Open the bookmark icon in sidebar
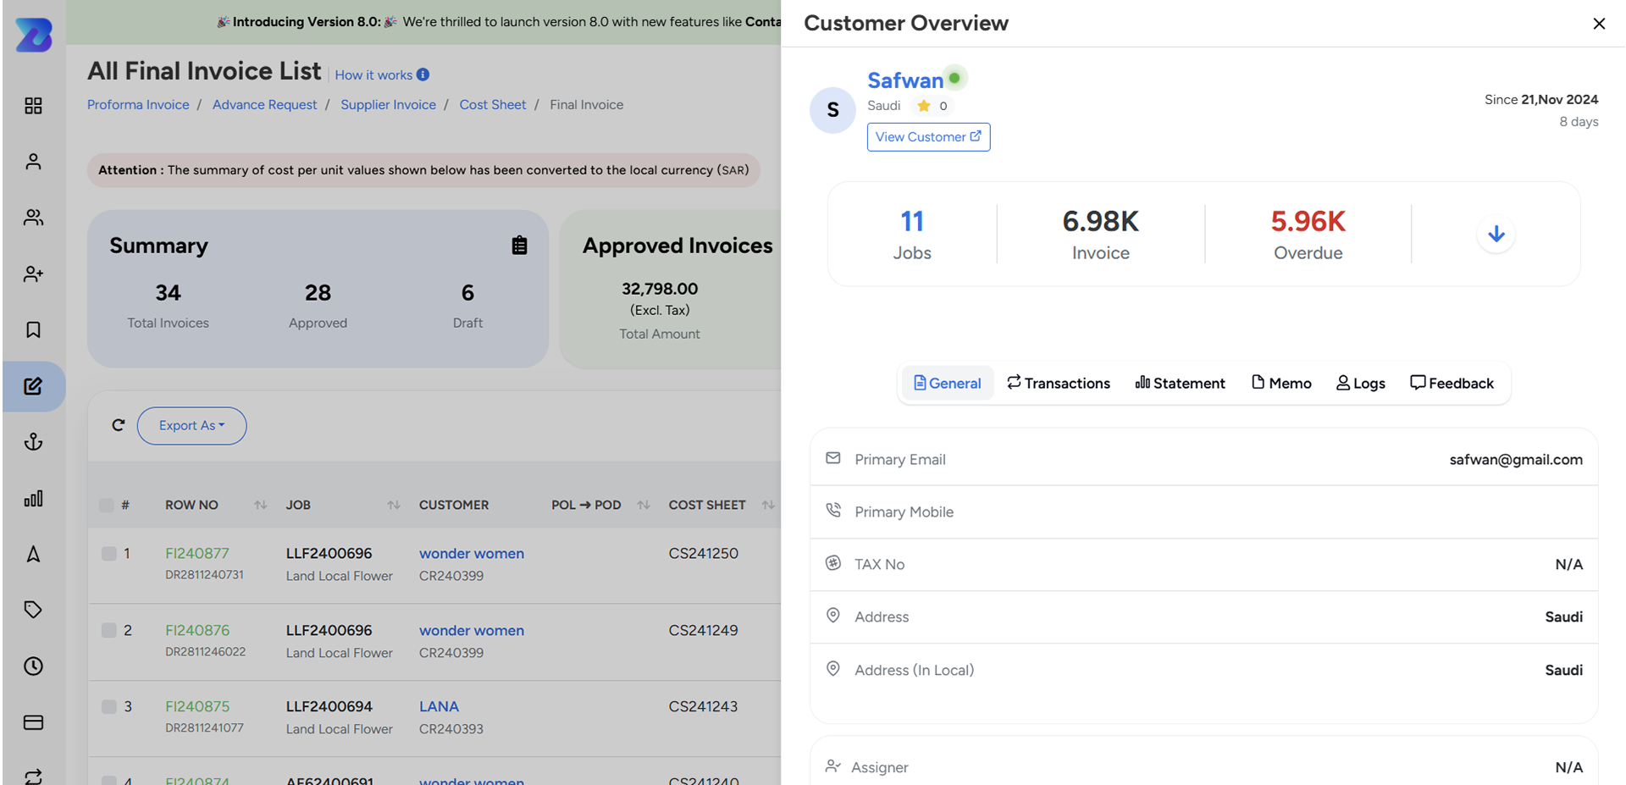The width and height of the screenshot is (1626, 785). click(33, 329)
